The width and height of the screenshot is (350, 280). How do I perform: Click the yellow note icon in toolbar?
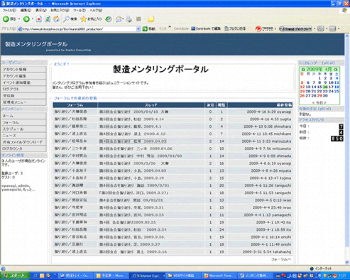(x=151, y=19)
